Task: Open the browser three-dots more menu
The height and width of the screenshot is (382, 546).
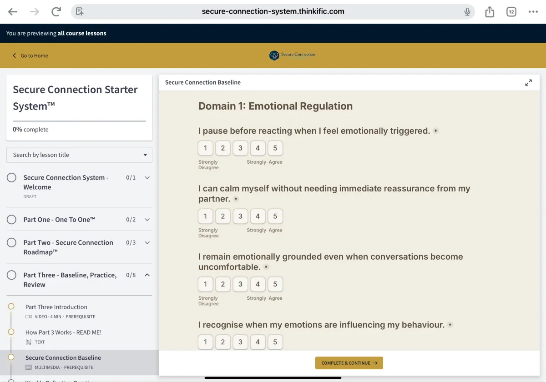Action: (533, 12)
